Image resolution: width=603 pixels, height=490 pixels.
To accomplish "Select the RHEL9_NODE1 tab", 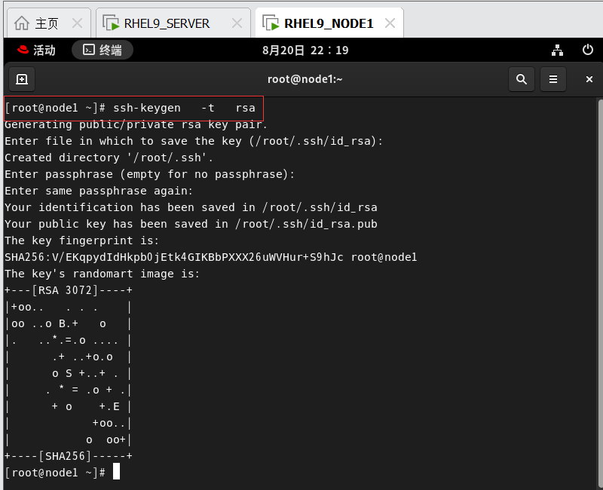I will (x=329, y=23).
